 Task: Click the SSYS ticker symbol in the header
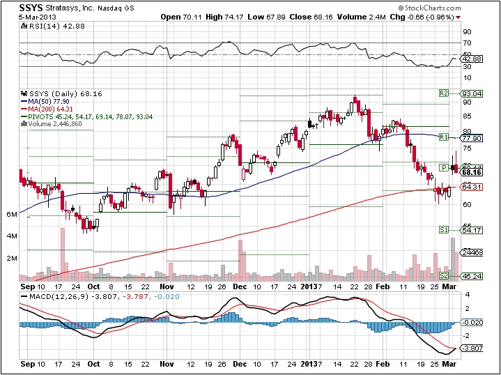coord(31,8)
